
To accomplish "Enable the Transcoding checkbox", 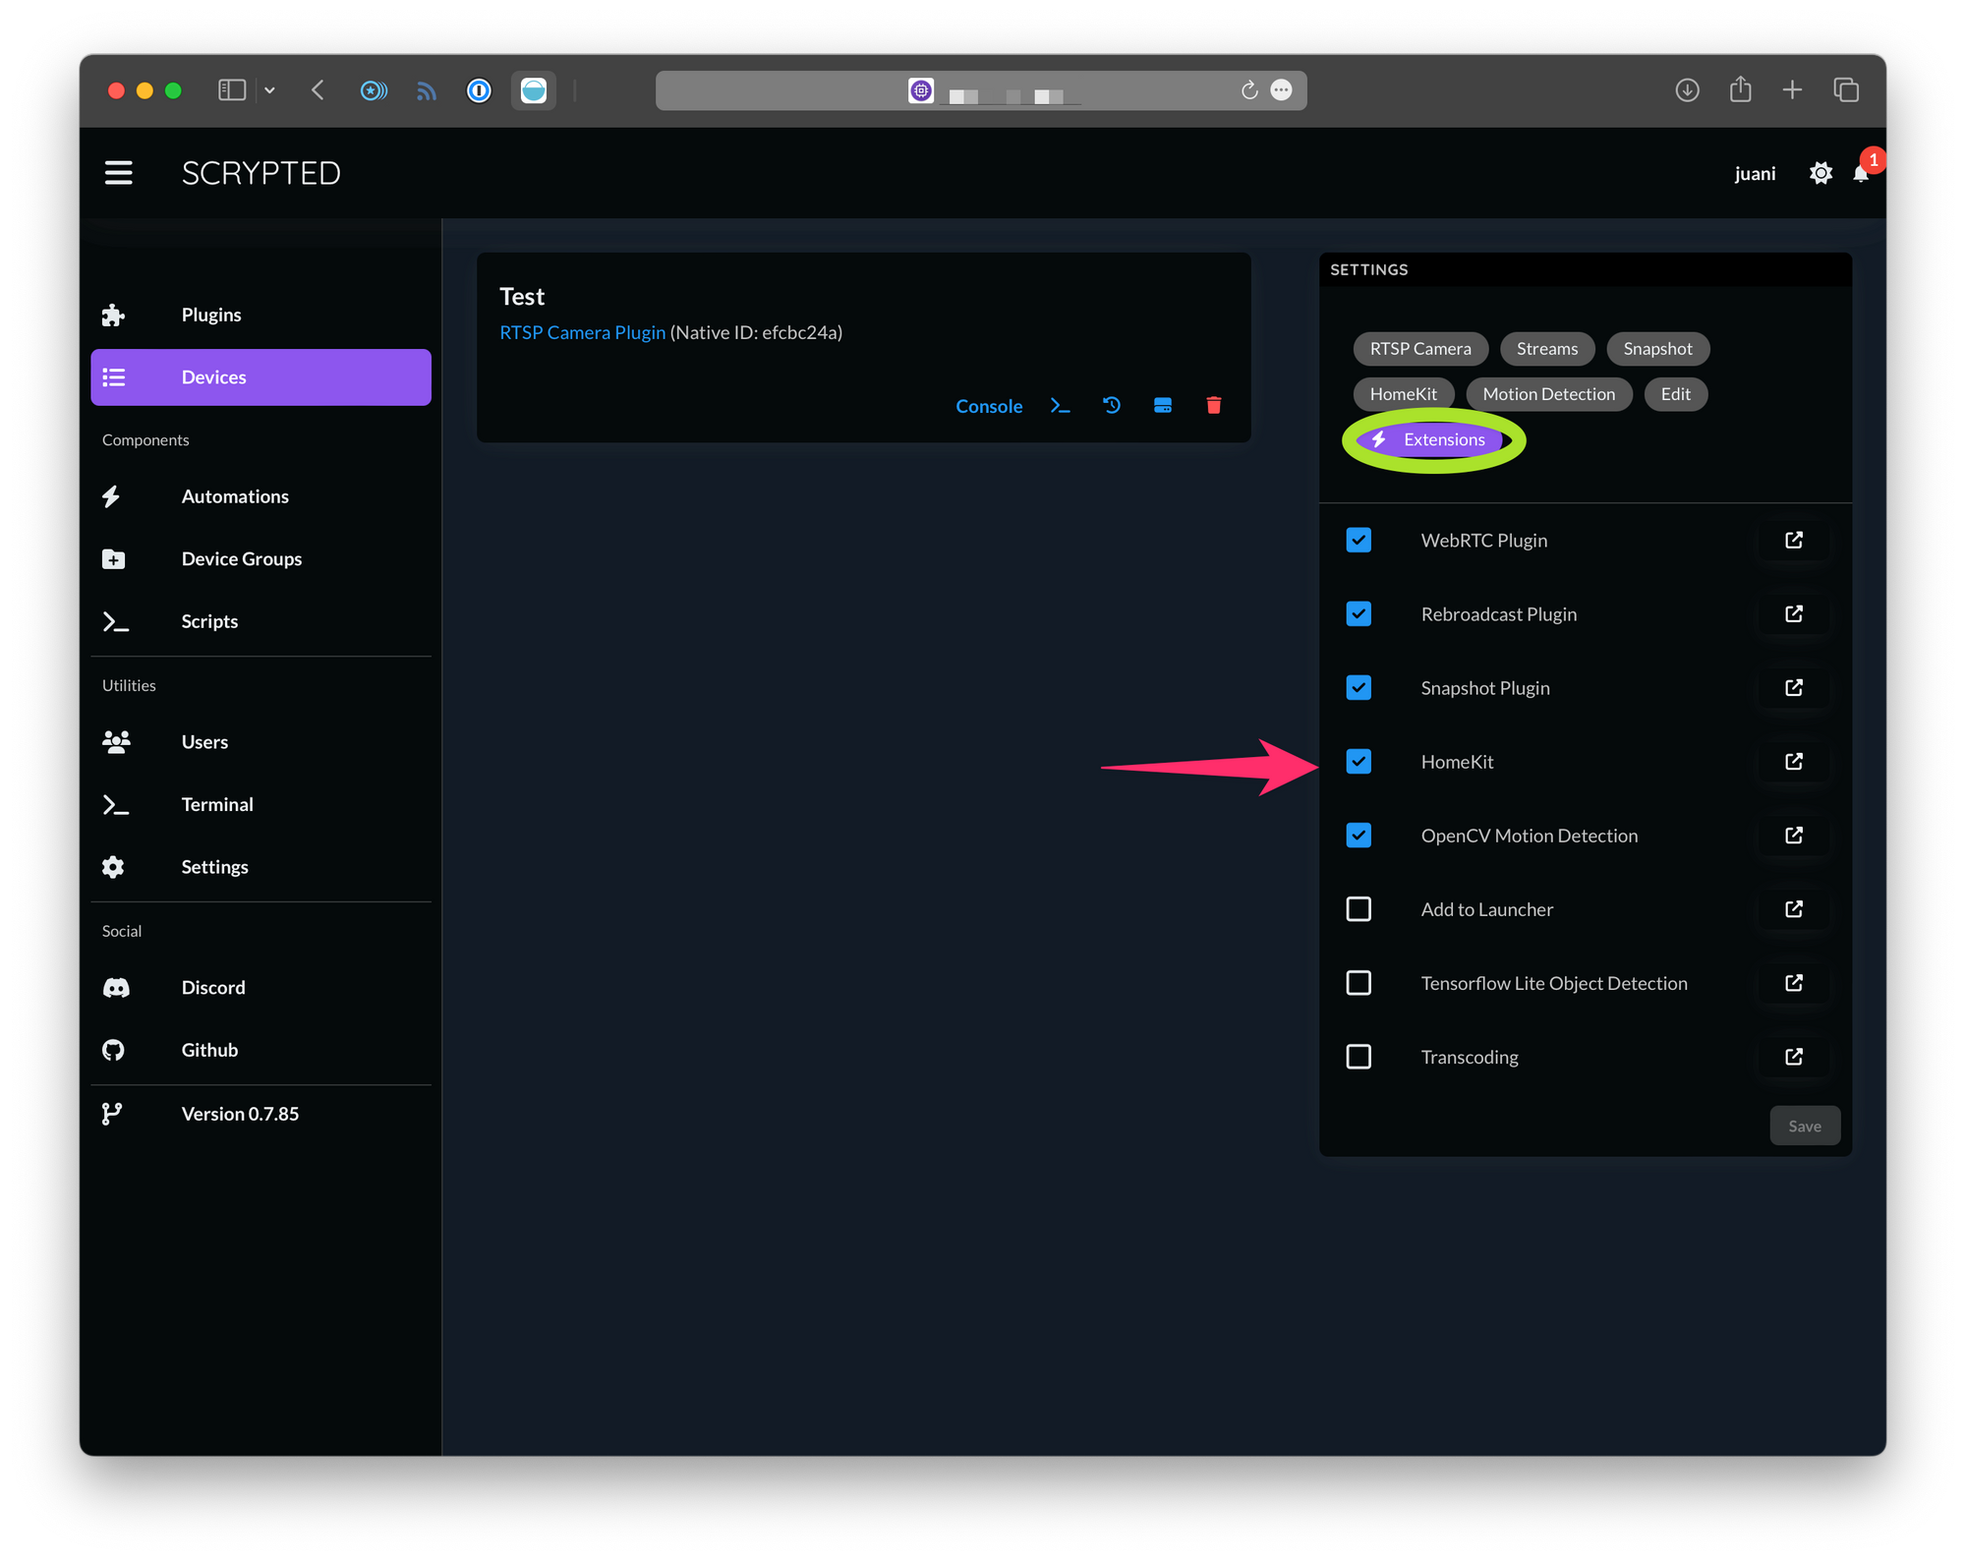I will coord(1359,1056).
